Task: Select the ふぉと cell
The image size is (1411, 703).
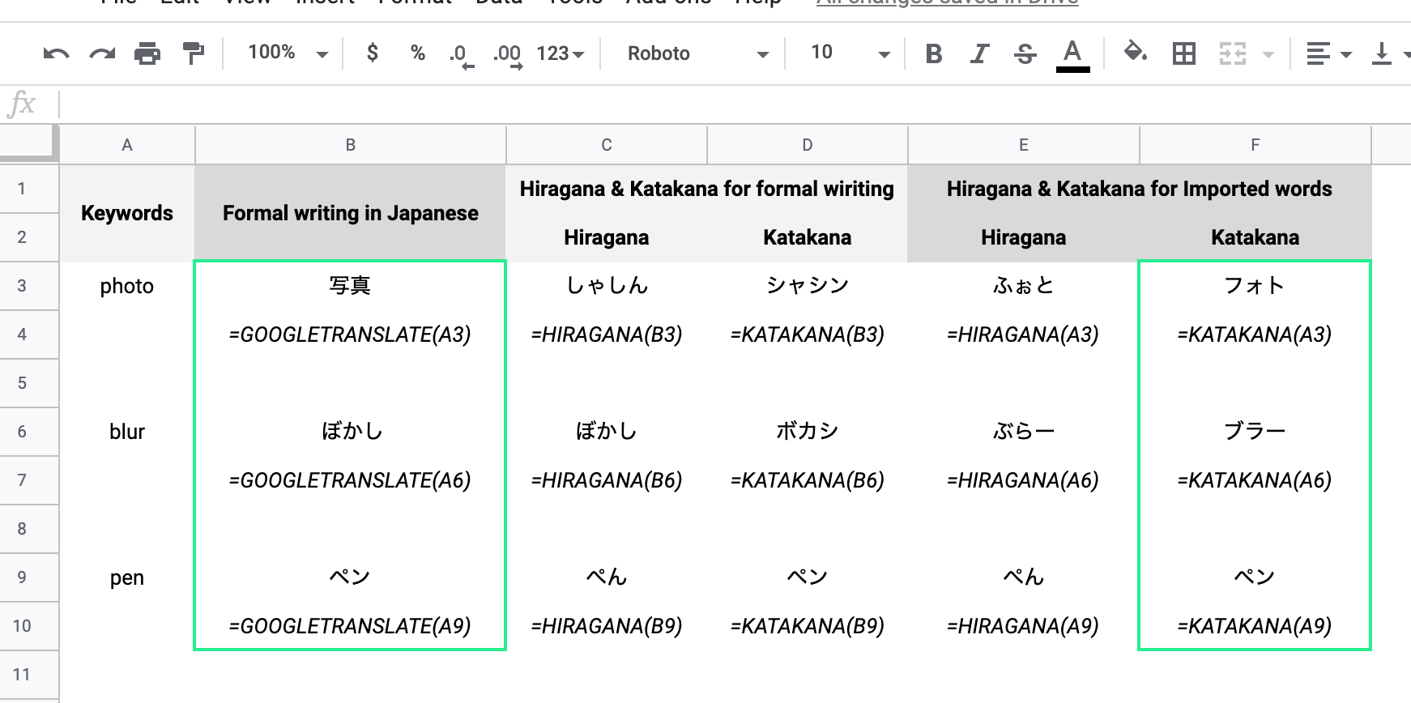Action: [1024, 286]
